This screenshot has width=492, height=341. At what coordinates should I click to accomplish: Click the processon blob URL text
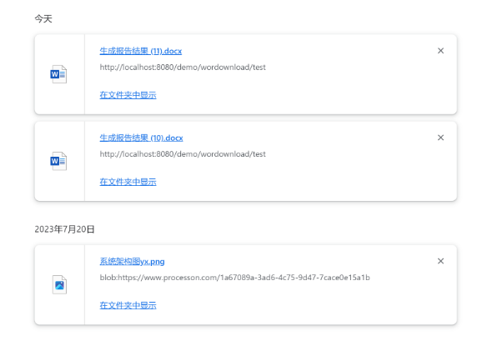(234, 278)
